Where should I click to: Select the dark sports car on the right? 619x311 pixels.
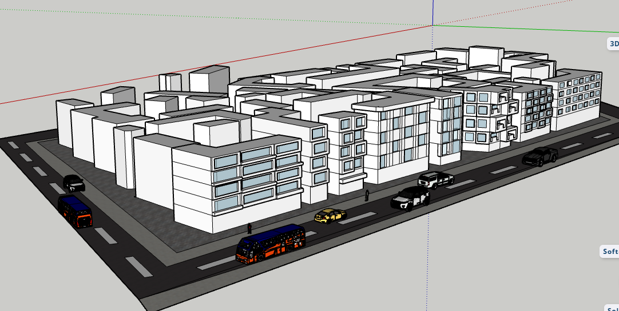tap(539, 156)
